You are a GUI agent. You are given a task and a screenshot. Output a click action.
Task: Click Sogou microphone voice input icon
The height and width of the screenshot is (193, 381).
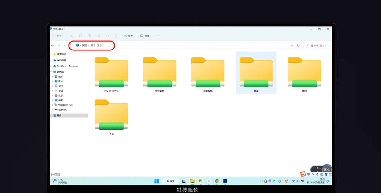[317, 174]
